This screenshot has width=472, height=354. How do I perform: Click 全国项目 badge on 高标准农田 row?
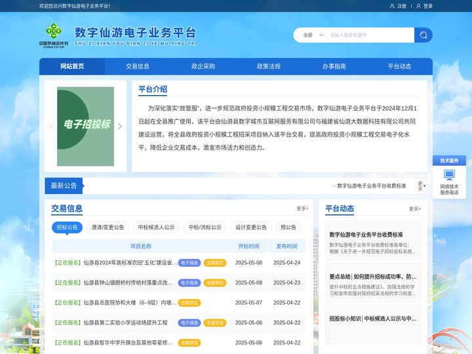[215, 263]
